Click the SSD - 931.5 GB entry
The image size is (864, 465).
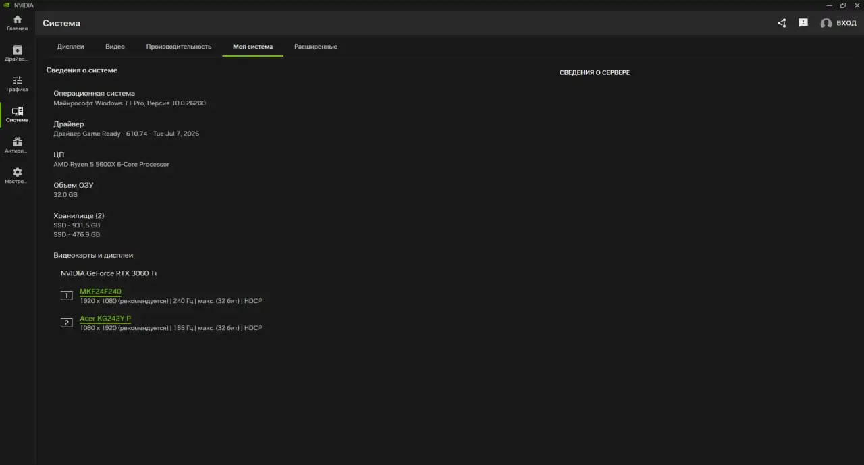[x=77, y=225]
